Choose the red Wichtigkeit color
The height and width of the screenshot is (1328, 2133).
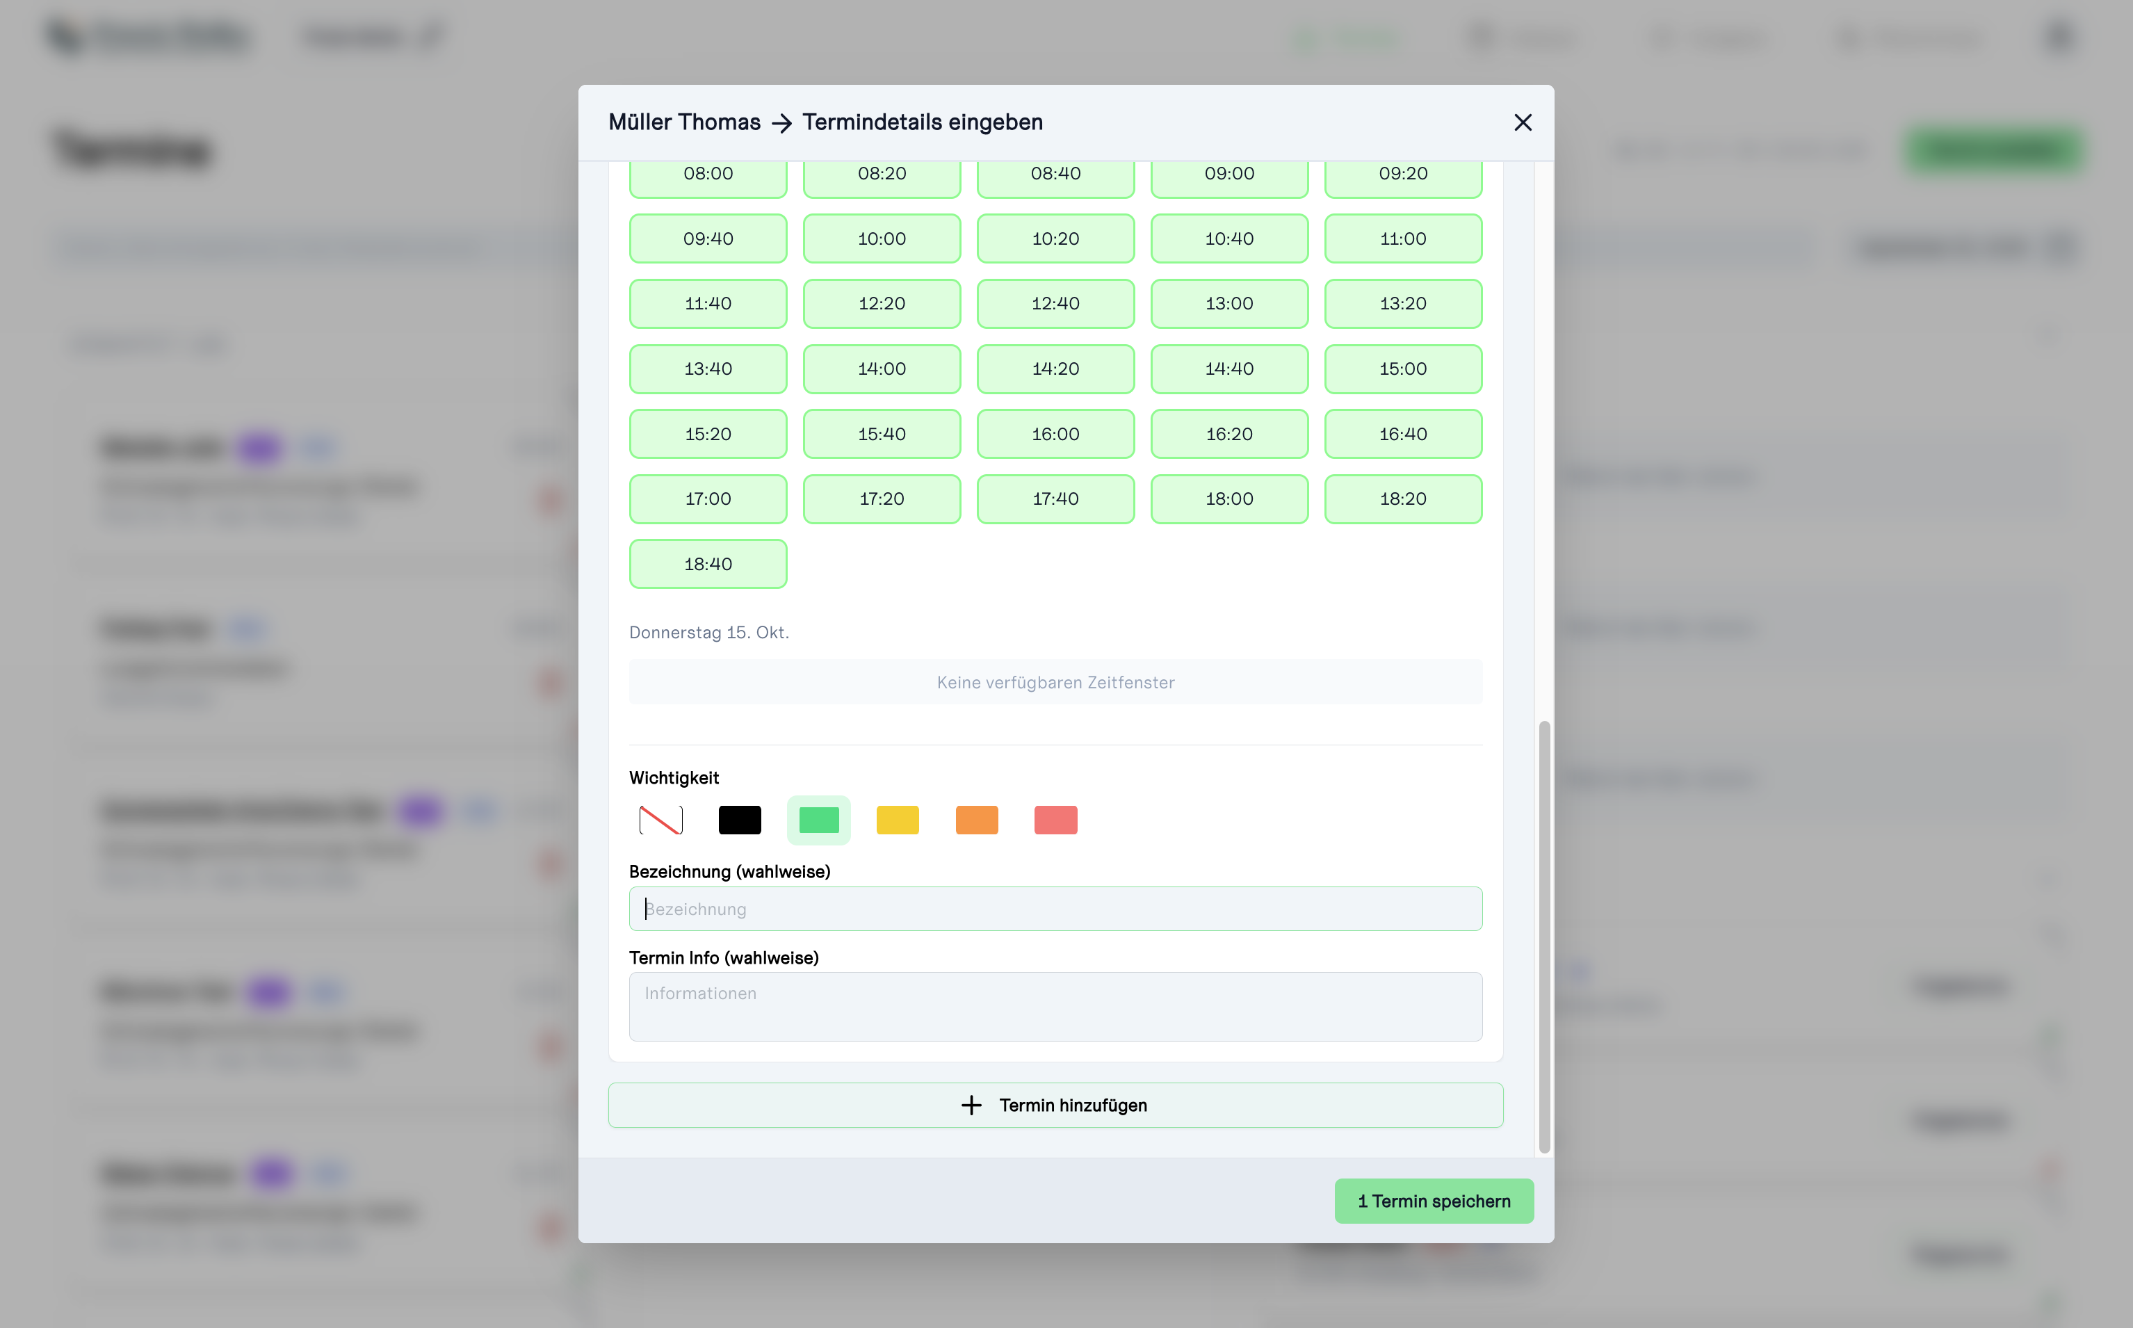(x=1055, y=820)
